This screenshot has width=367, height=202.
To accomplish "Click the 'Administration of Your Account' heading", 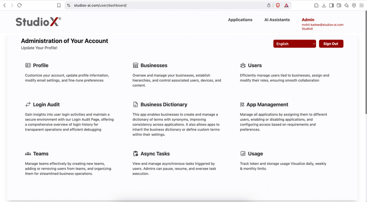I will (65, 41).
